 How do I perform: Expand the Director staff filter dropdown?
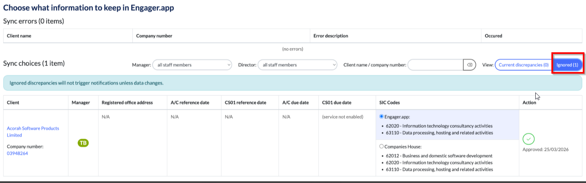click(x=297, y=65)
